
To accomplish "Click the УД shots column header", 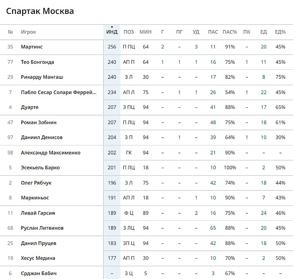I will click(x=196, y=32).
